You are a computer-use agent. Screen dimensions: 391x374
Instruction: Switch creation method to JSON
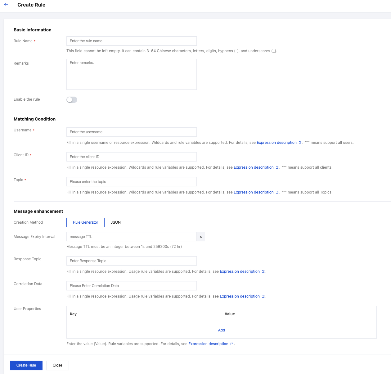[x=116, y=222]
